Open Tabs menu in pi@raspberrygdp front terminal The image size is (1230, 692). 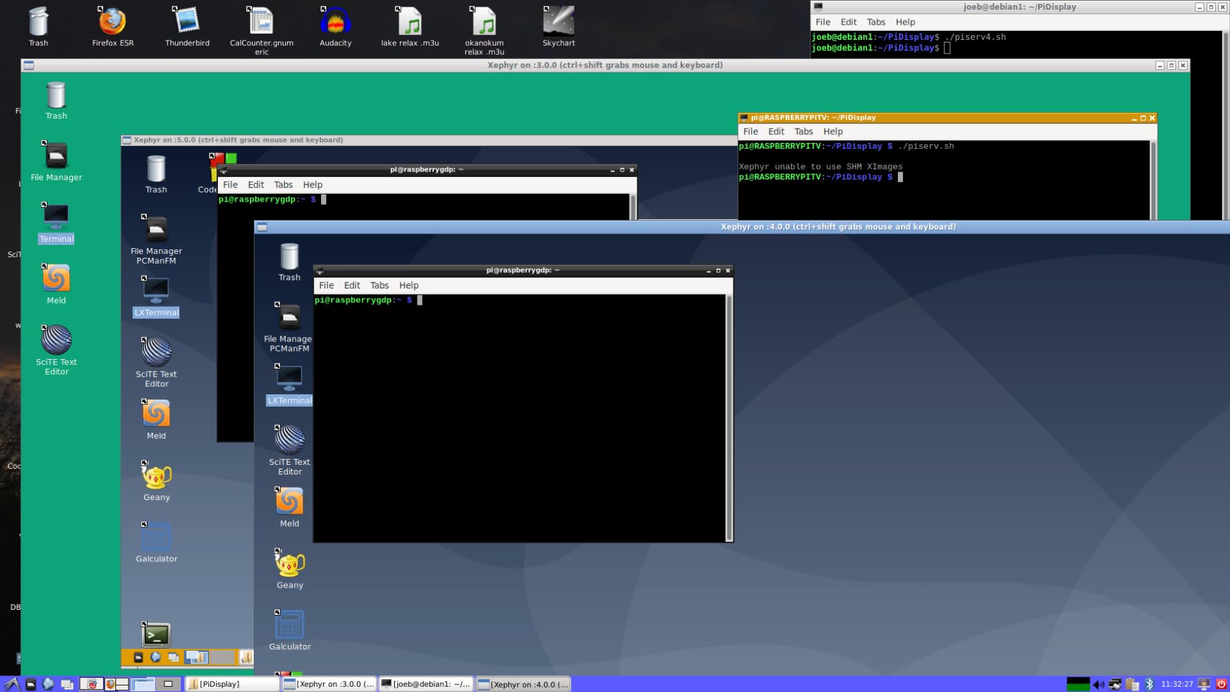(x=379, y=285)
